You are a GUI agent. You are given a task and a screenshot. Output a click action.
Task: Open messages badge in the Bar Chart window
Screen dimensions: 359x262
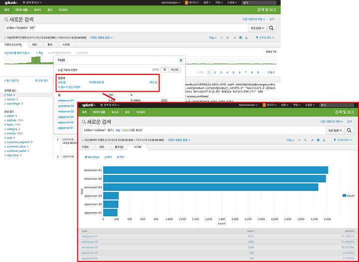pyautogui.click(x=264, y=105)
